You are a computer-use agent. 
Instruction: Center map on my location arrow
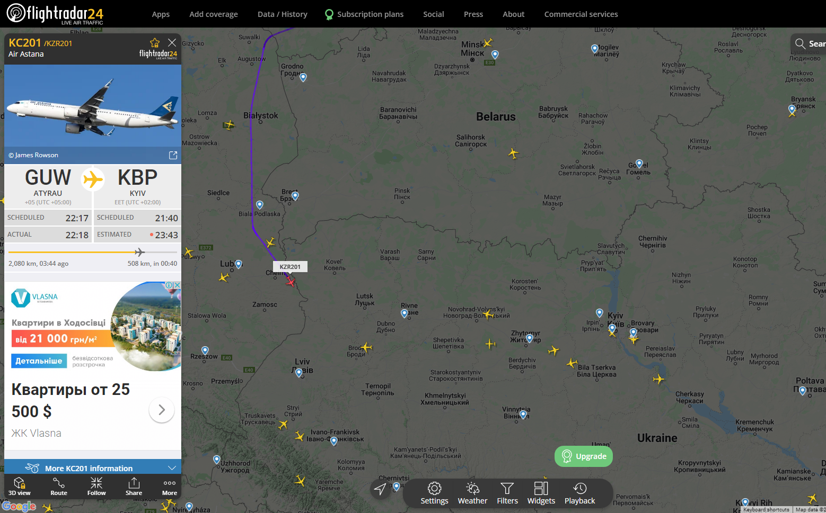click(x=380, y=489)
